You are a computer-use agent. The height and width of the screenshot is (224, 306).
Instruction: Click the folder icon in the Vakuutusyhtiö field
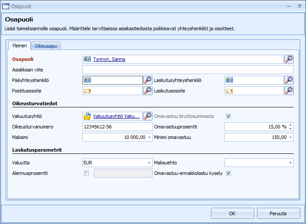click(87, 116)
